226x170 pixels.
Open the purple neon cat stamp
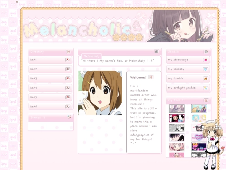coord(199,147)
